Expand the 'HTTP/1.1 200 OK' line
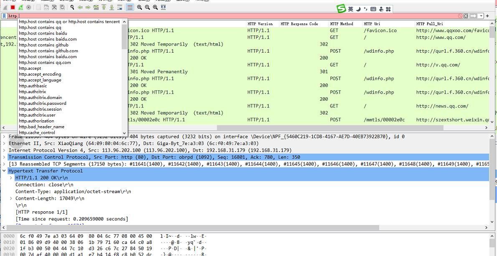 (11, 178)
